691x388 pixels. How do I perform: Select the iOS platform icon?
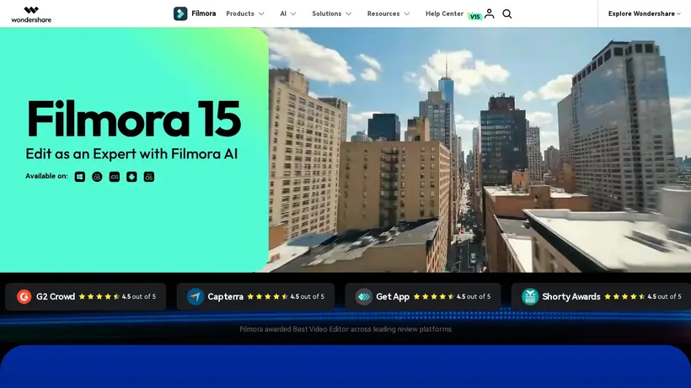pos(114,177)
